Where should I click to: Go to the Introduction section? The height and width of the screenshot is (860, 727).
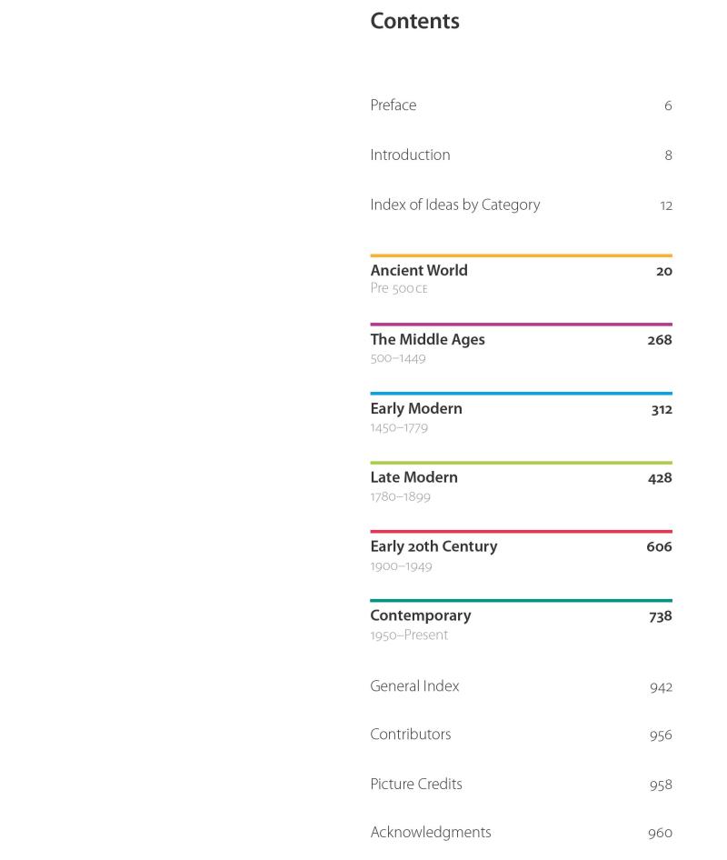coord(410,155)
